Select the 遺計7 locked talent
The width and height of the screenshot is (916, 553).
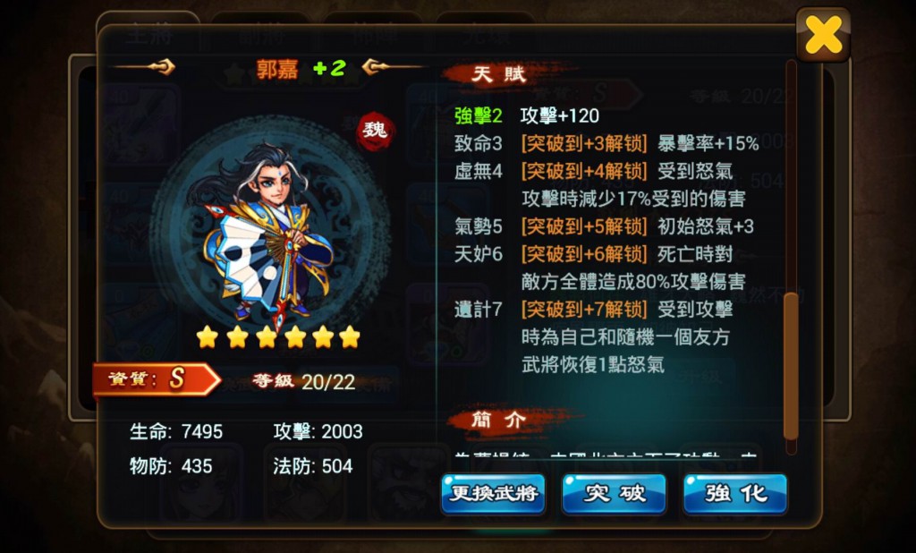tap(594, 336)
